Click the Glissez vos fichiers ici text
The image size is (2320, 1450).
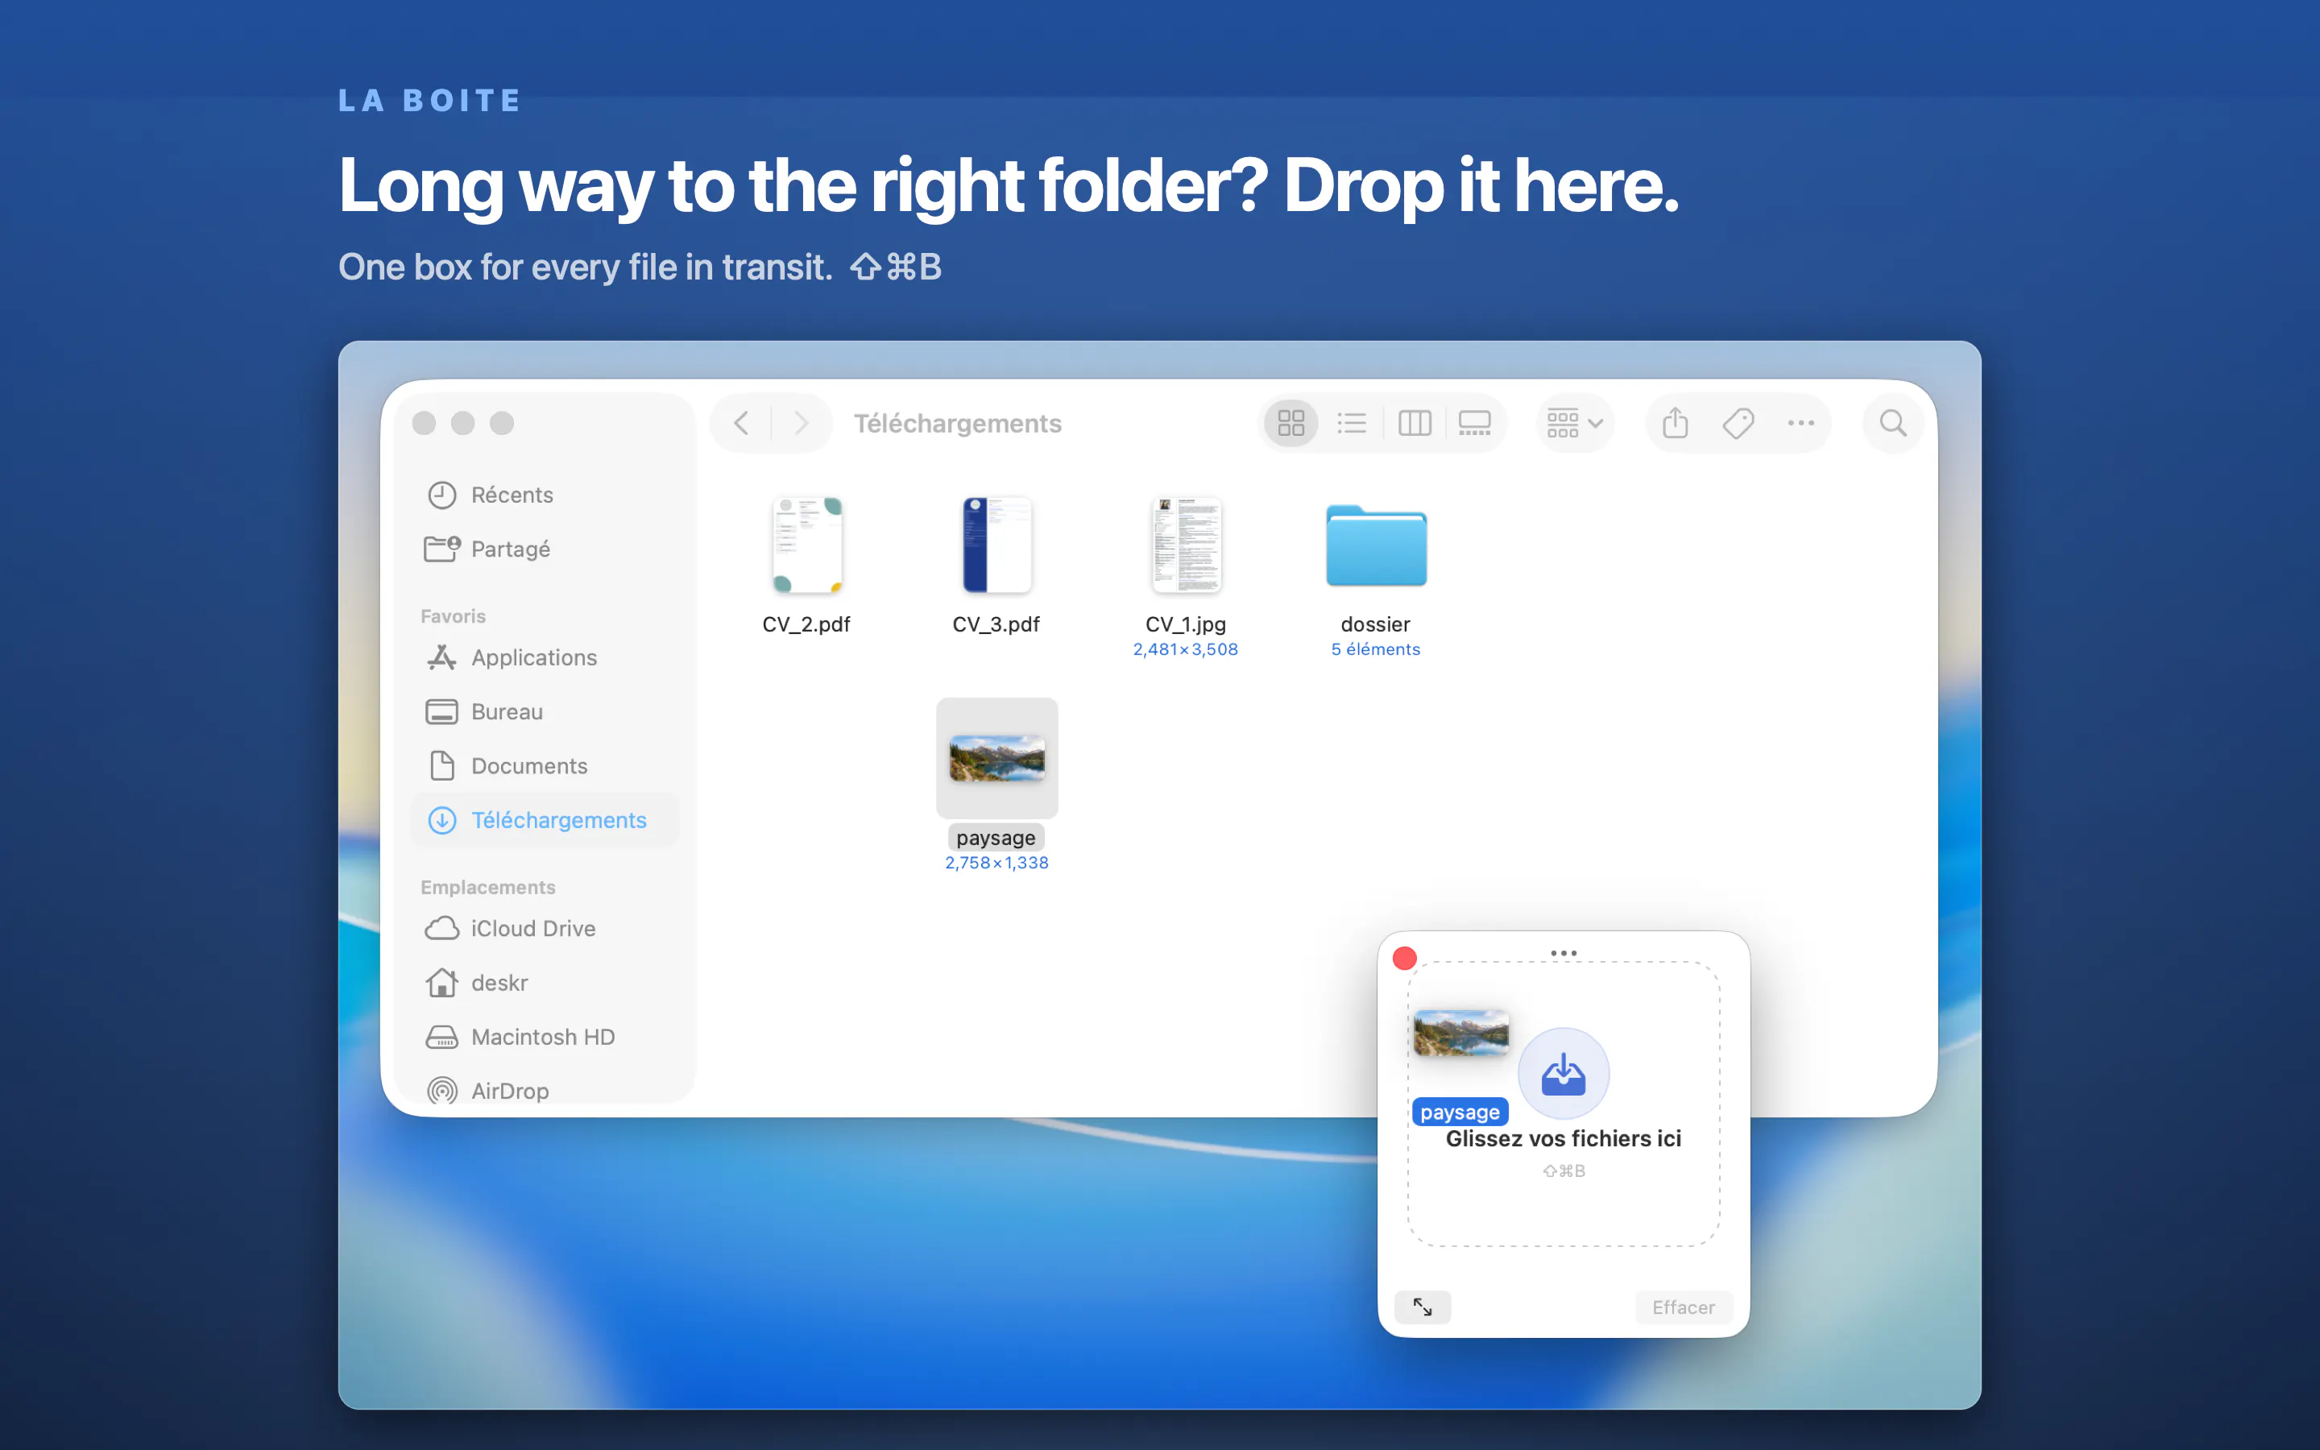[1564, 1138]
